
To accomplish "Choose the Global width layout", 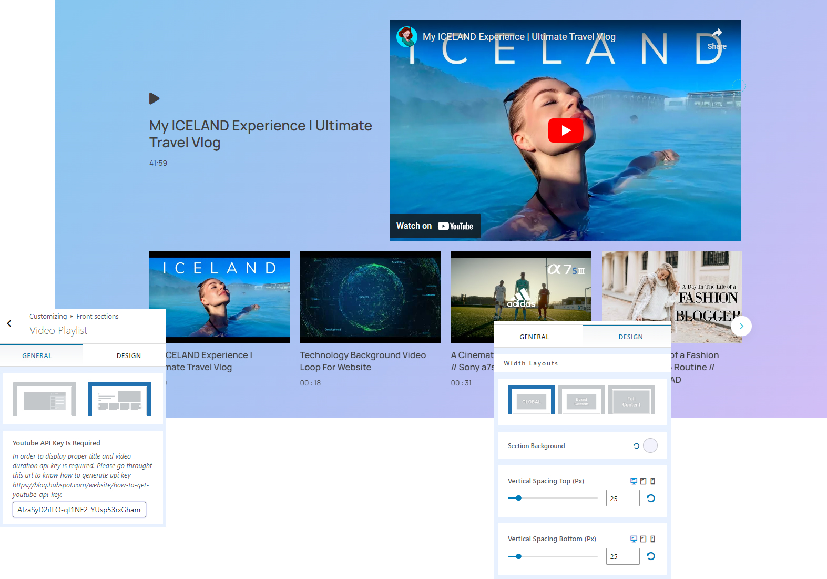I will coord(531,401).
